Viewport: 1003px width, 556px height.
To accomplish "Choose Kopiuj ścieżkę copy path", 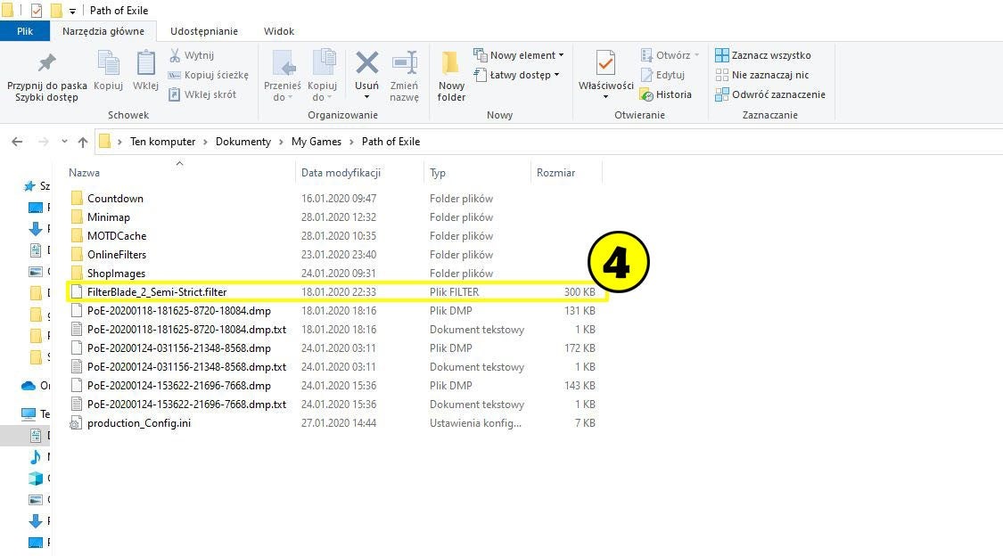I will (208, 75).
